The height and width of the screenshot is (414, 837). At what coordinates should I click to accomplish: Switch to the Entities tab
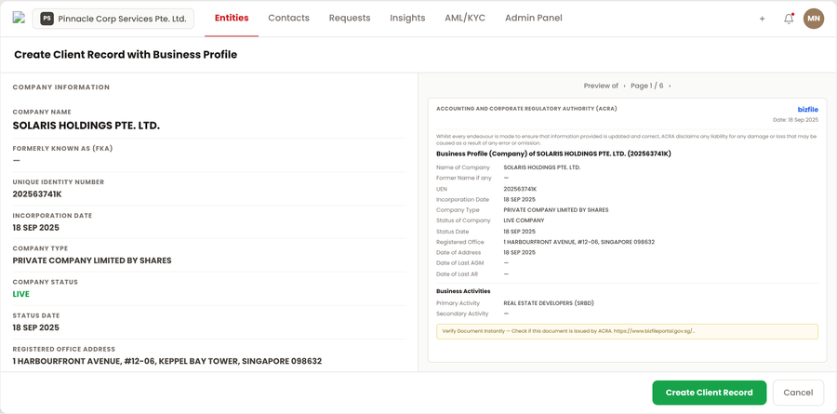point(232,19)
